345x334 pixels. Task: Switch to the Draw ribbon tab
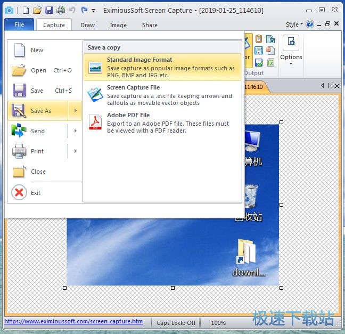click(87, 25)
